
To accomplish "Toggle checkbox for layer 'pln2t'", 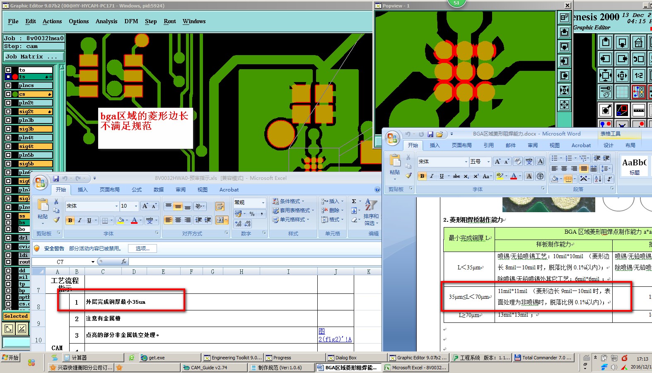I will 8,103.
